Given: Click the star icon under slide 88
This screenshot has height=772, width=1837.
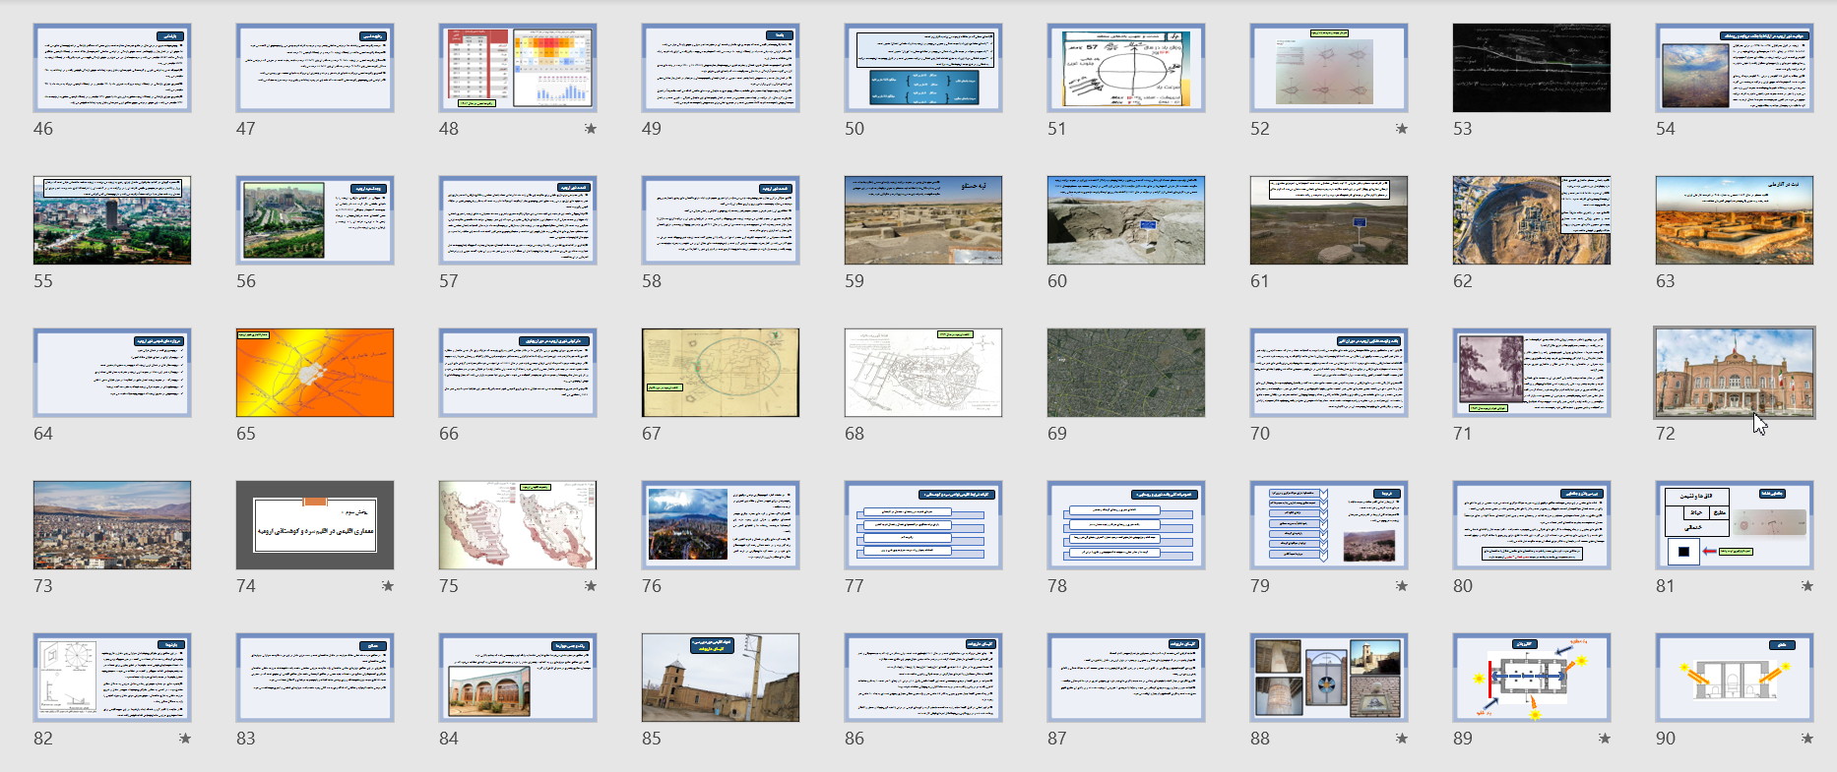Looking at the screenshot, I should (x=1401, y=739).
